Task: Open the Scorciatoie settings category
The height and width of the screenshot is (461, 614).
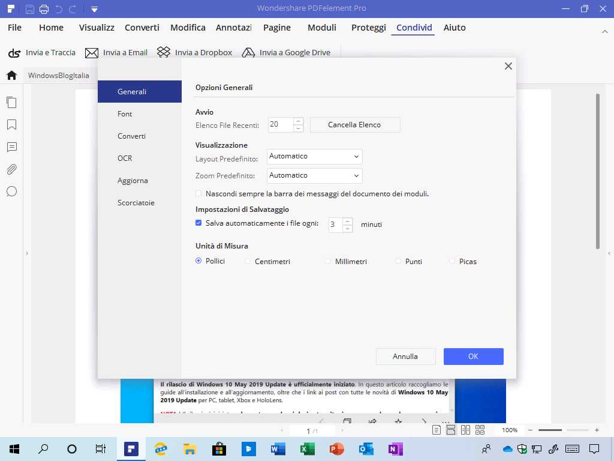Action: [x=140, y=203]
